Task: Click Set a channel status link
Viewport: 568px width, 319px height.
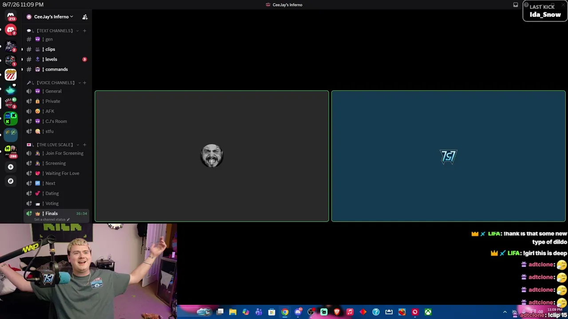Action: coord(51,220)
